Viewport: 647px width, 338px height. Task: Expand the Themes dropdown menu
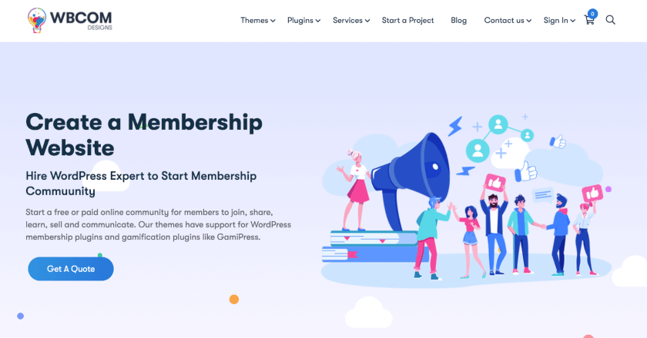pos(258,20)
